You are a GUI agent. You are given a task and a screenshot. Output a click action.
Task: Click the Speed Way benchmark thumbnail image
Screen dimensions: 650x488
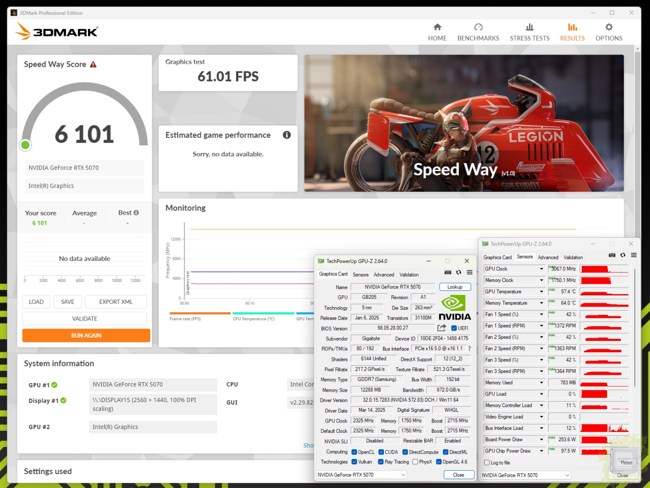pyautogui.click(x=464, y=123)
